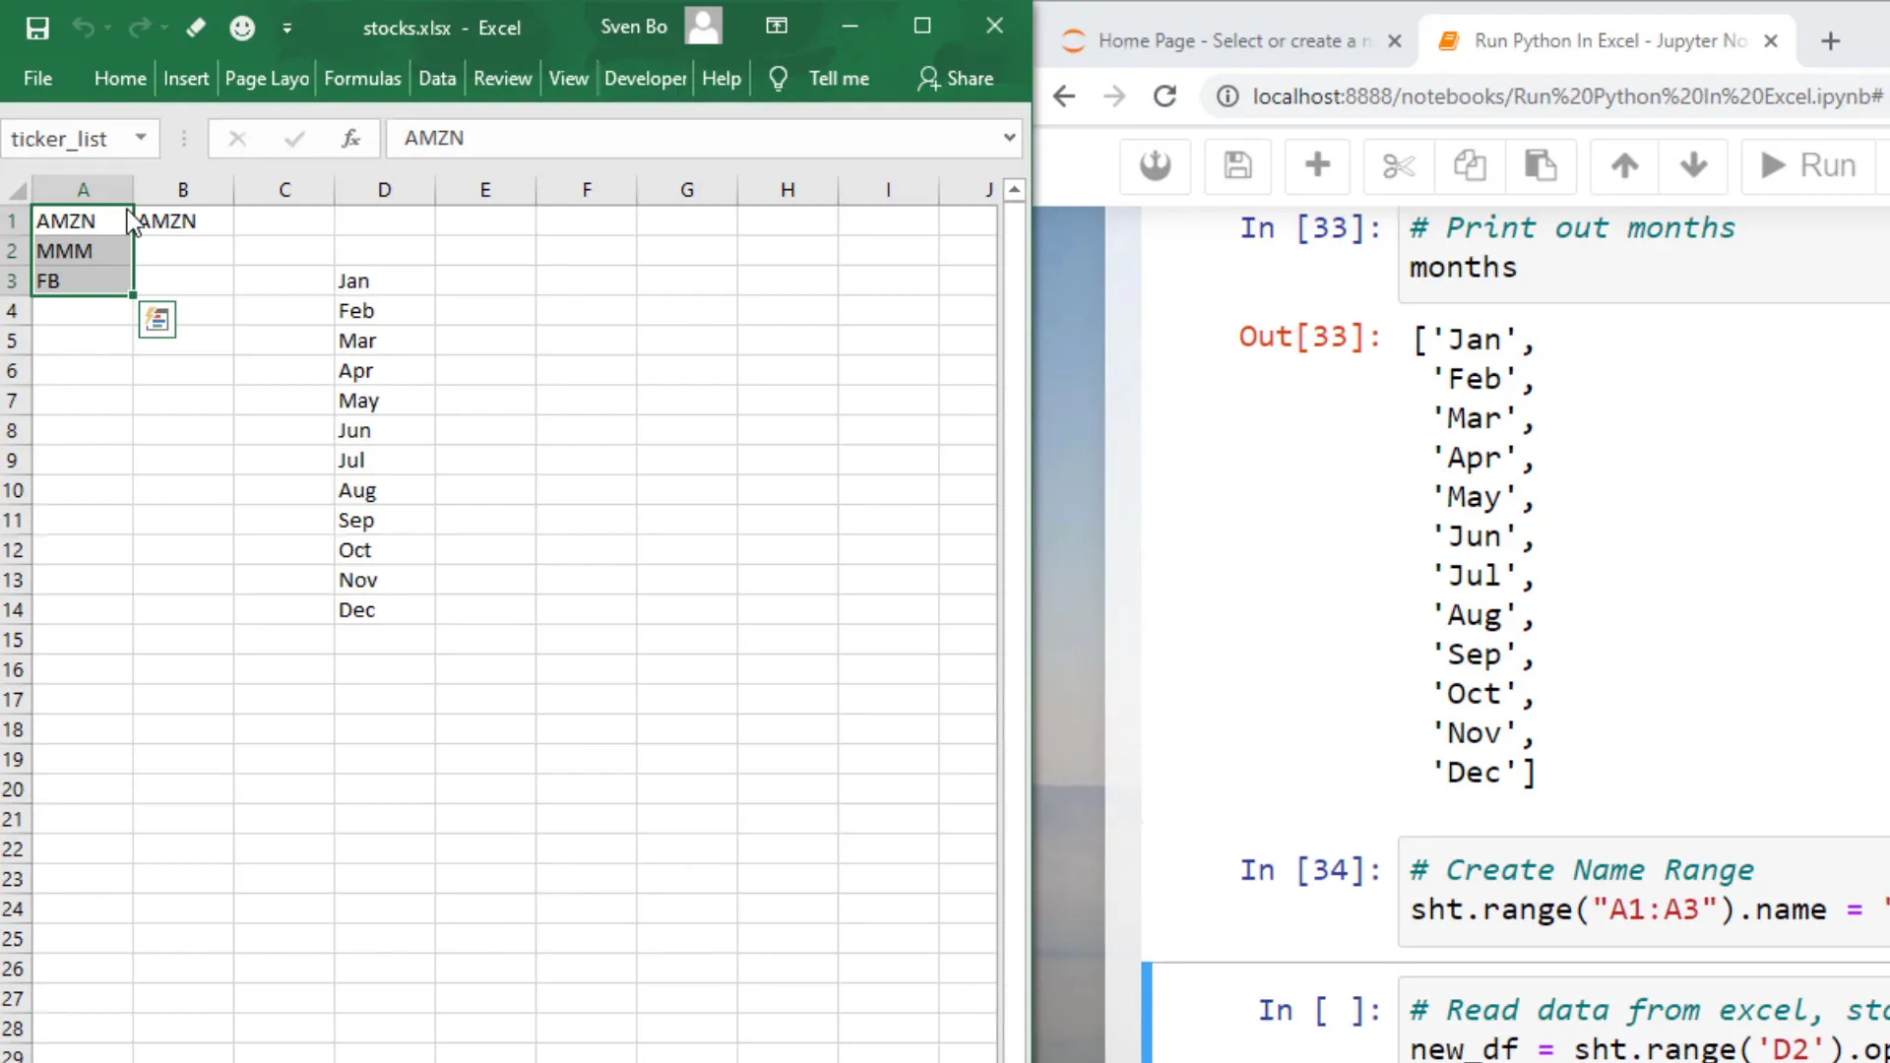Save the Jupyter notebook

click(1238, 165)
